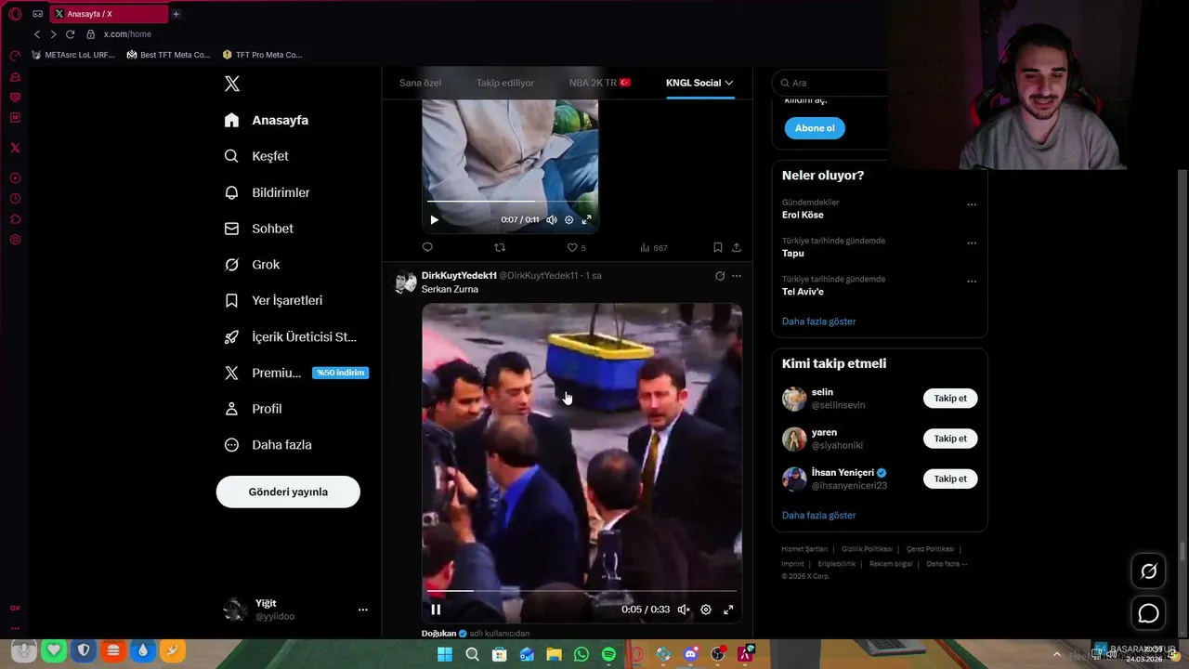1189x669 pixels.
Task: Open account options dots next to Yiğit
Action: (363, 610)
